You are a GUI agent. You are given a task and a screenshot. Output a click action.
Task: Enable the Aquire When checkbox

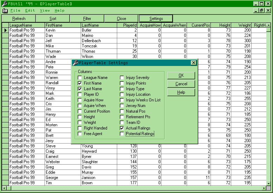[80, 106]
